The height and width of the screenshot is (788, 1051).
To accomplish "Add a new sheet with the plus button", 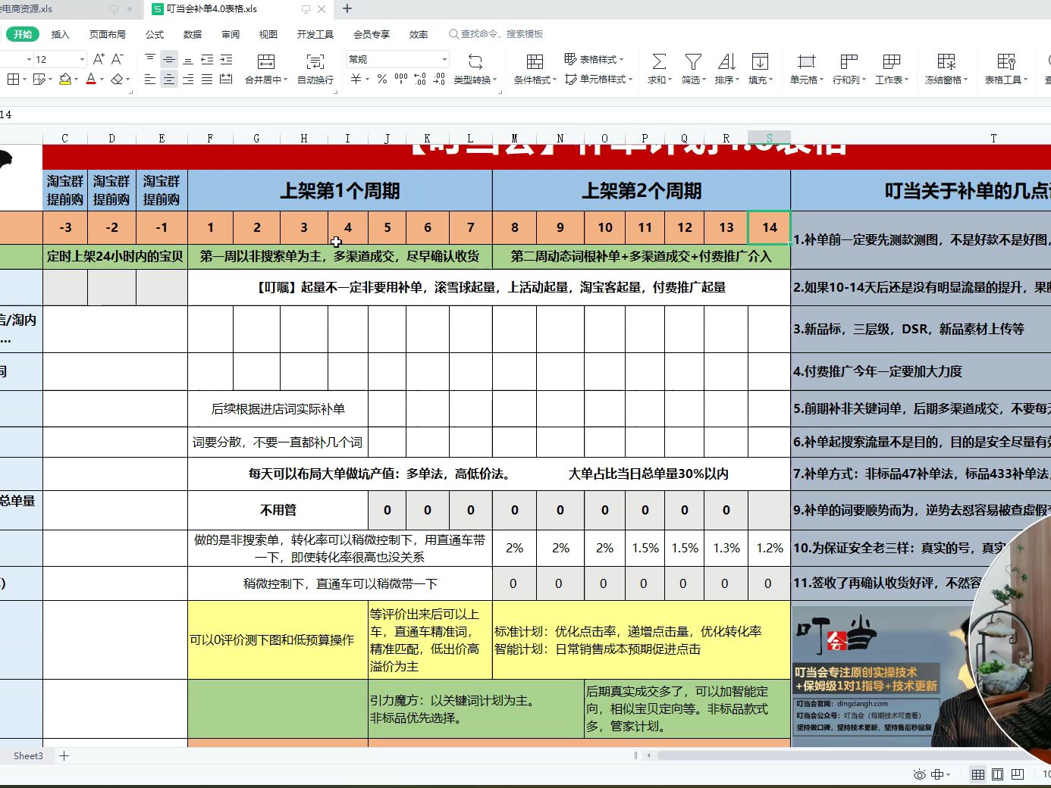I will pyautogui.click(x=64, y=755).
